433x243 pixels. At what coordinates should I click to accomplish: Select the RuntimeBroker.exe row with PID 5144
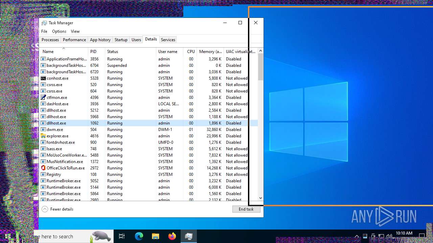click(x=149, y=187)
